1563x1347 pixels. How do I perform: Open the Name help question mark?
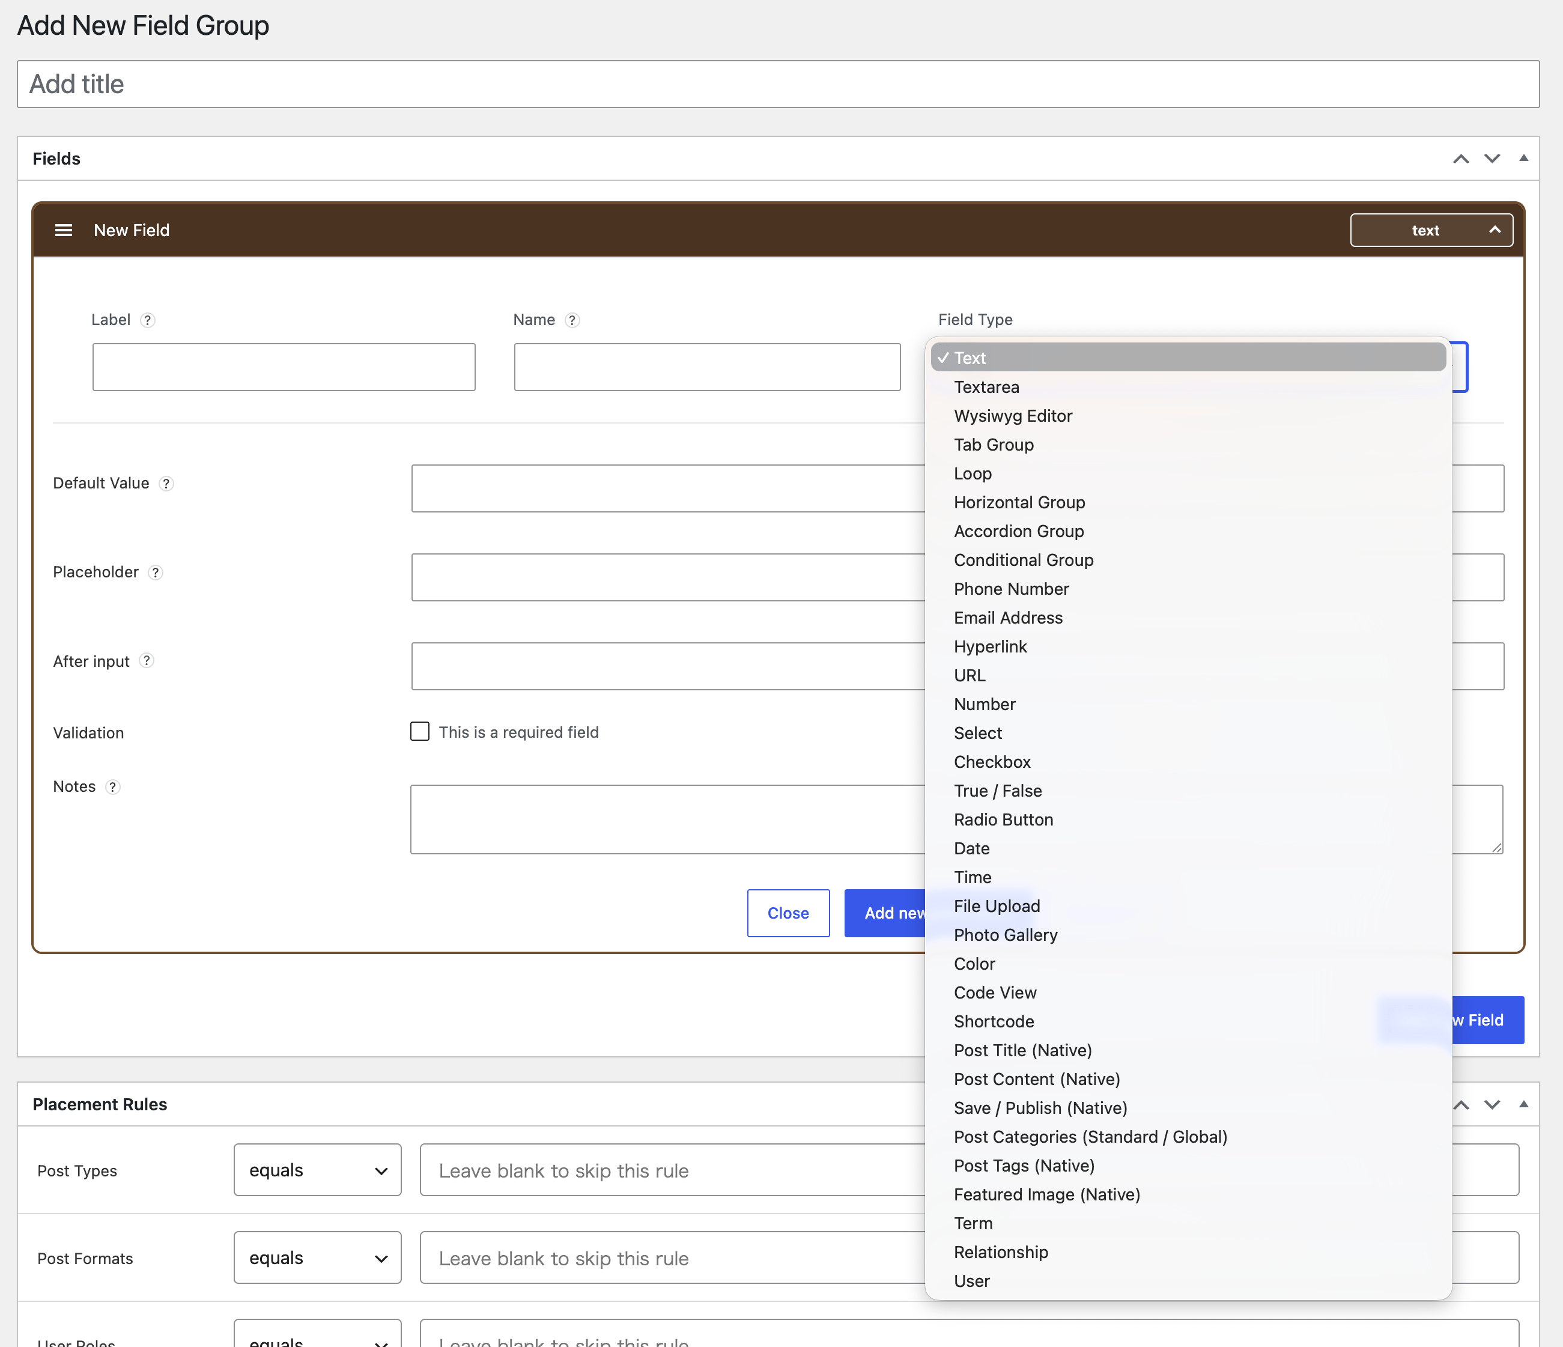tap(572, 320)
